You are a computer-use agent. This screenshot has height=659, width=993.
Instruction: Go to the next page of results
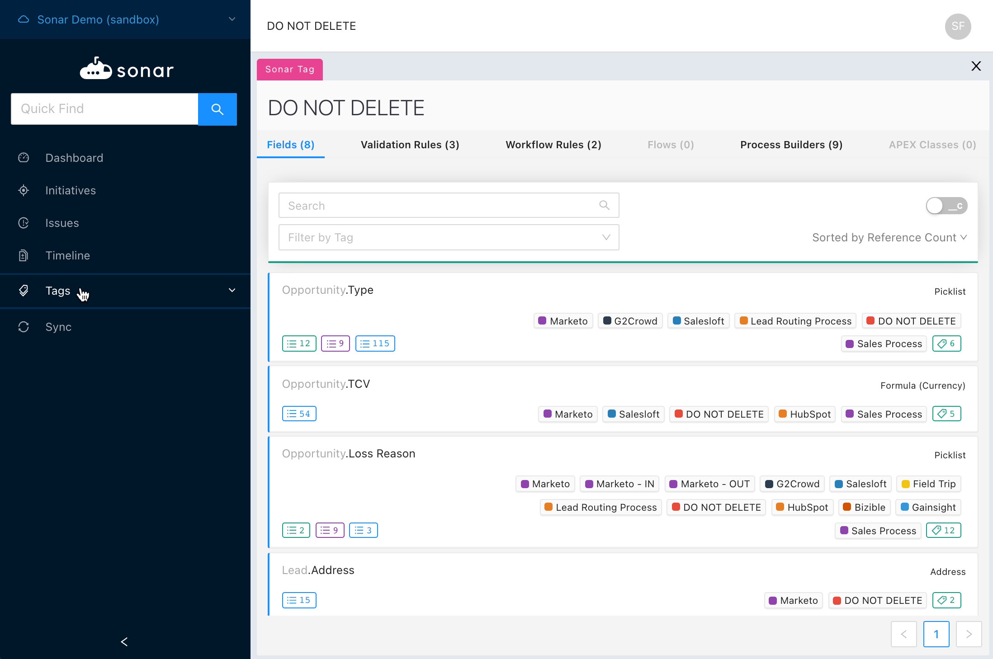[x=969, y=634]
